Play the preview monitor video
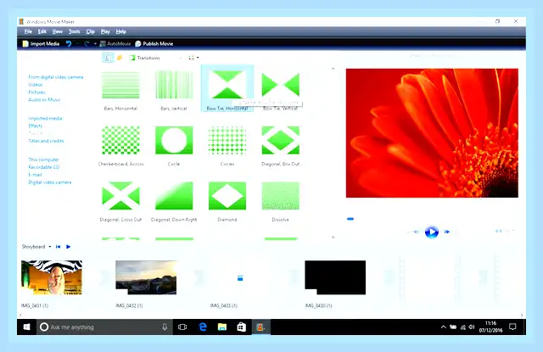543x352 pixels. [x=432, y=232]
